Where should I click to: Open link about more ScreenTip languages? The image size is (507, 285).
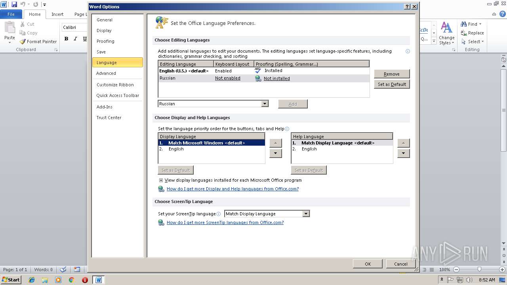click(x=225, y=222)
